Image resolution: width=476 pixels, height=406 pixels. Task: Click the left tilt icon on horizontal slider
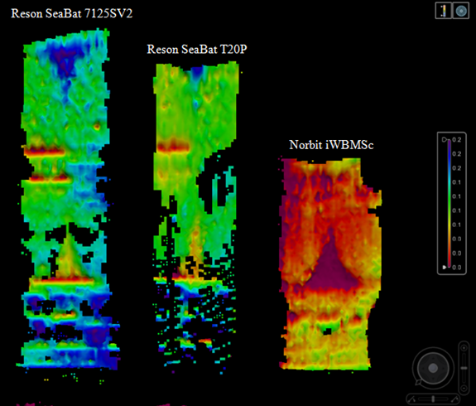coord(411,399)
